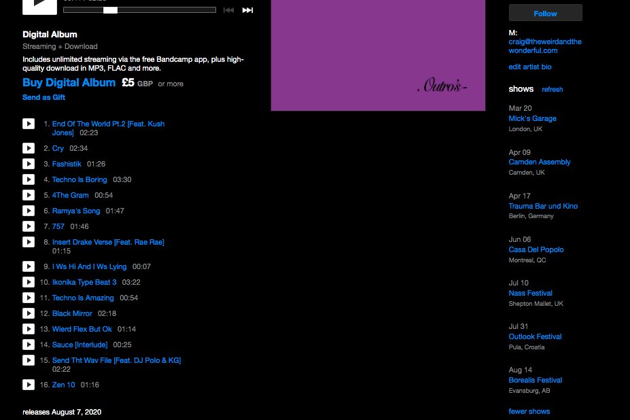The height and width of the screenshot is (420, 630).
Task: Collapse list with fewer shows link
Action: click(x=529, y=411)
